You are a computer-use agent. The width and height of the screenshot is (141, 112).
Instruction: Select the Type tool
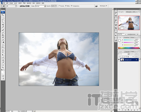point(3,52)
